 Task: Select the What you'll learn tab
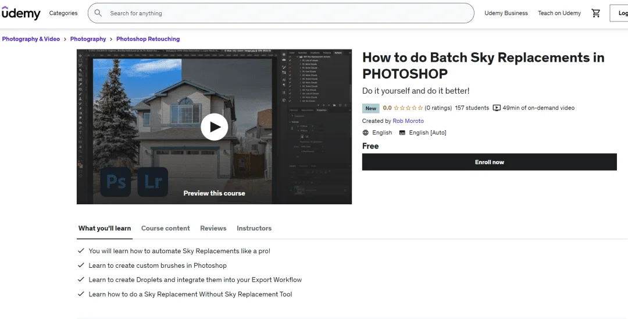click(x=105, y=228)
